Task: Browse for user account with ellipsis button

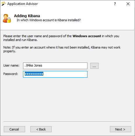Action: [x=94, y=66]
